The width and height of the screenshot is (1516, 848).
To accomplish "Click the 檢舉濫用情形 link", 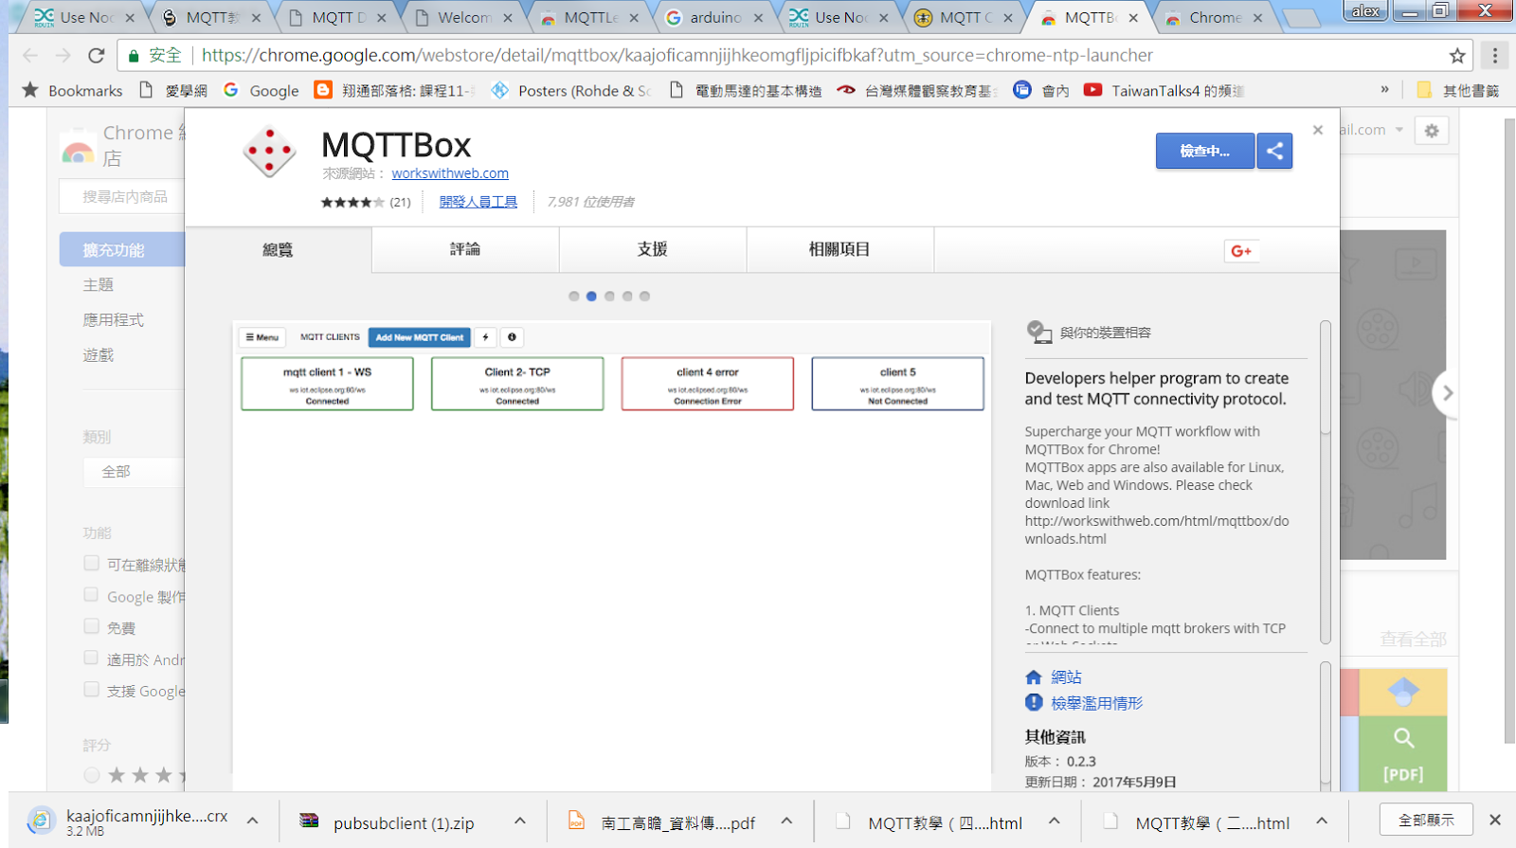I will [1097, 703].
